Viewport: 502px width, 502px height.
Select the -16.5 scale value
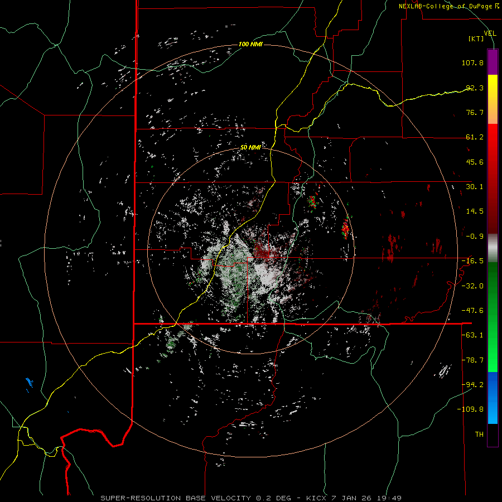coord(472,261)
